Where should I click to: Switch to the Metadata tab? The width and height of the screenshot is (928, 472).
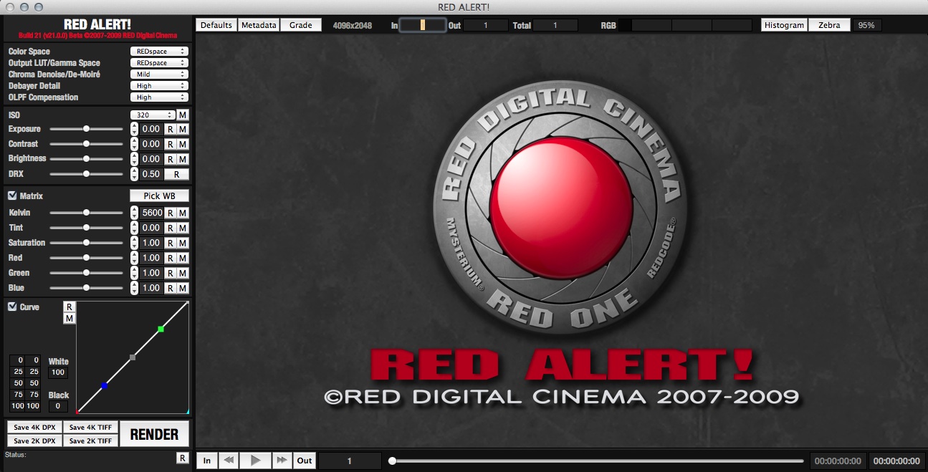(x=259, y=25)
